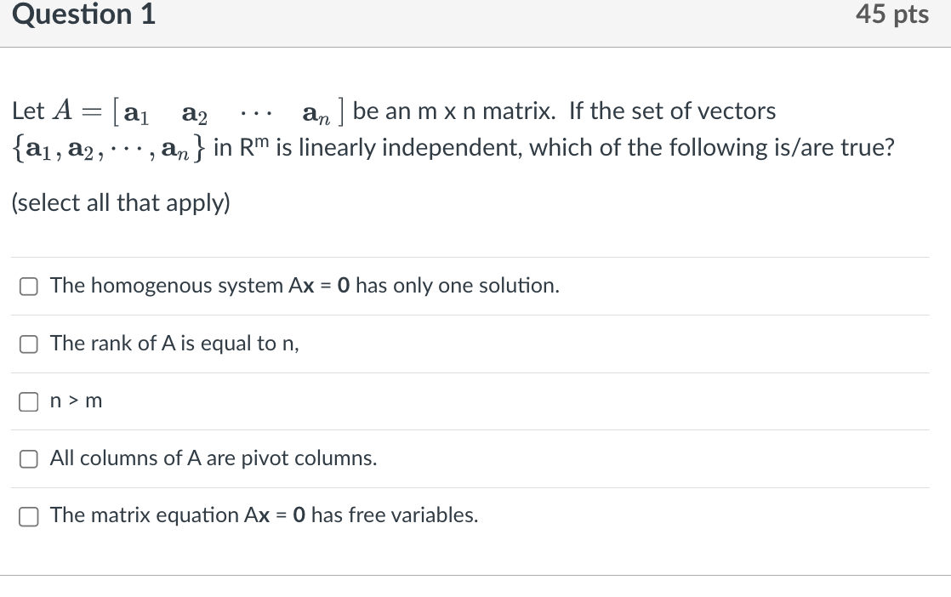Select the free variables answer row

[264, 515]
